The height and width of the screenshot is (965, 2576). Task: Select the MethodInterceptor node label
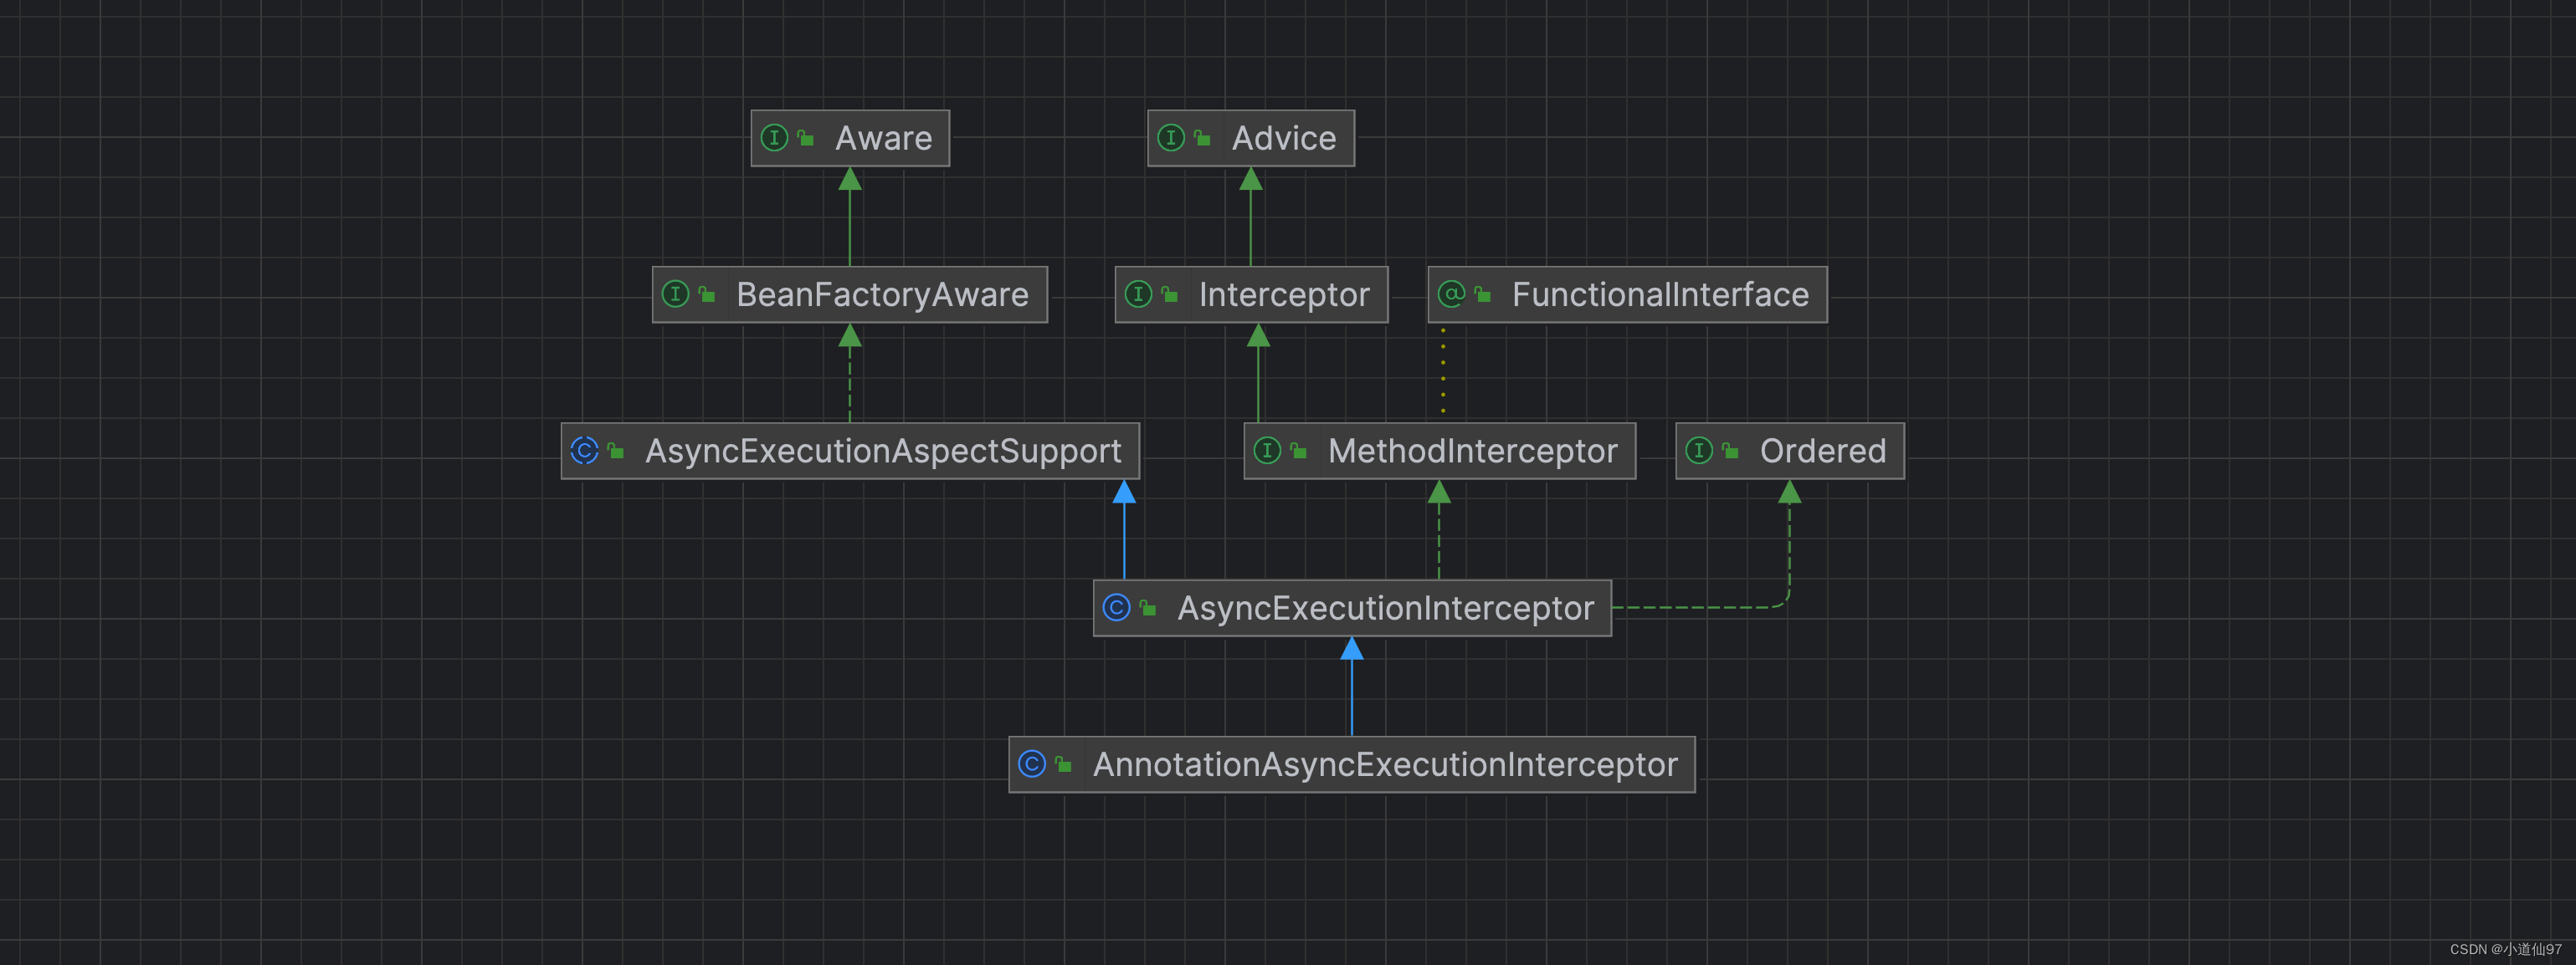point(1472,452)
